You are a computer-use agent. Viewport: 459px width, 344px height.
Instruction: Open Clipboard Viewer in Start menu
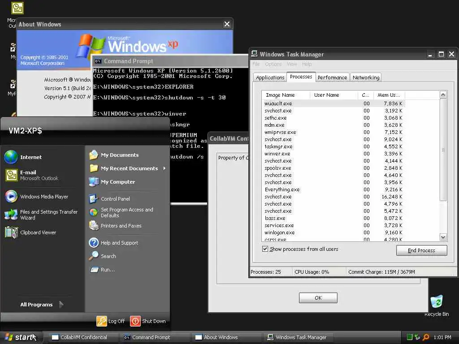[30, 232]
